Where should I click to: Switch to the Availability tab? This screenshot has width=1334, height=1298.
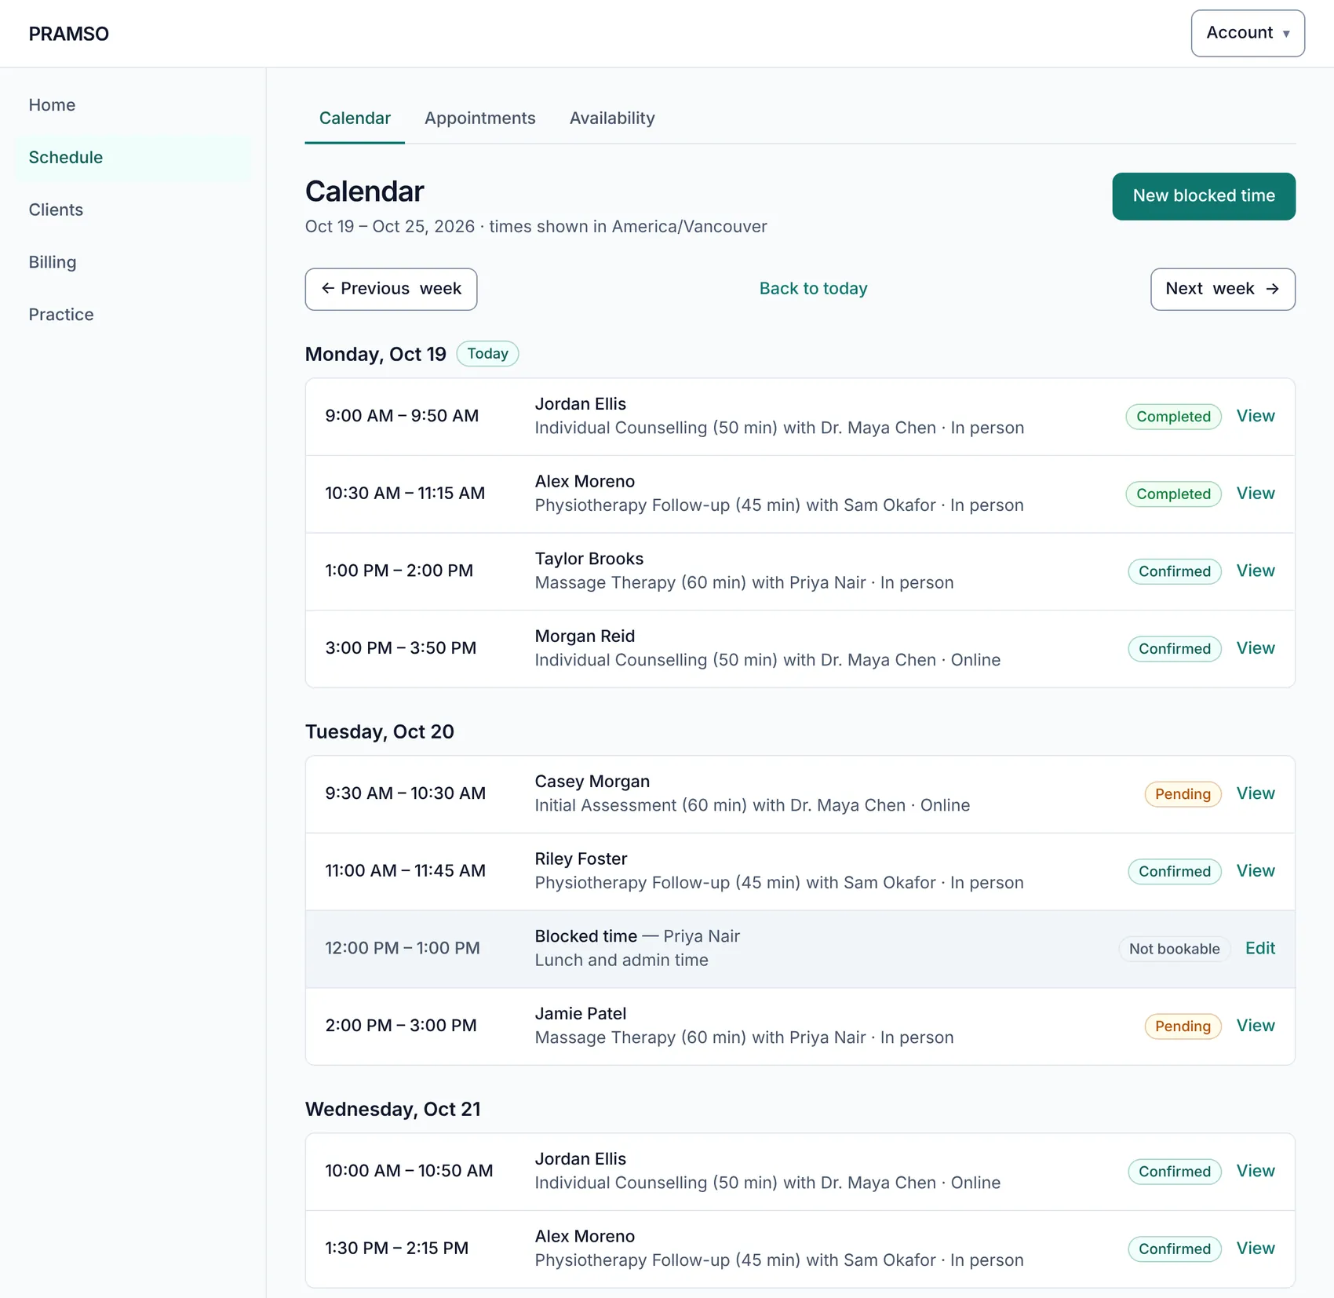pos(612,118)
